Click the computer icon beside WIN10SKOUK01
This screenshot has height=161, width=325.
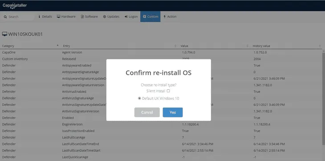(4, 34)
